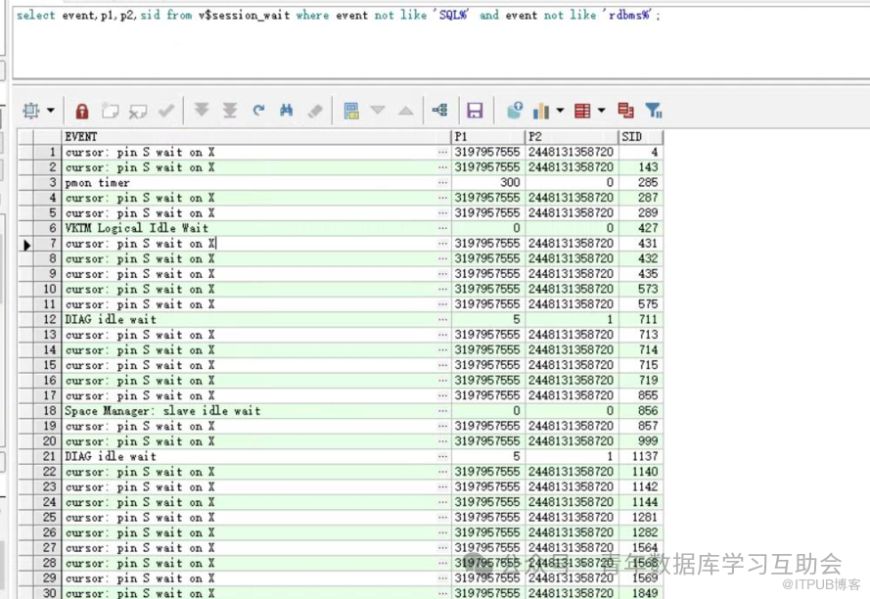The image size is (870, 599).
Task: Save the result set with floppy icon
Action: (475, 111)
